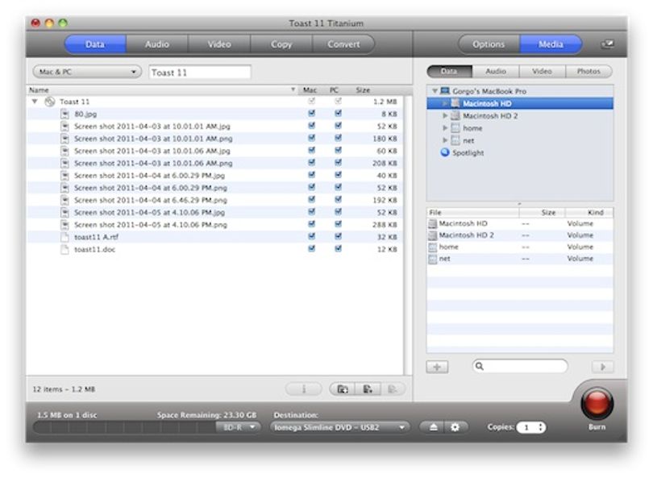Switch to the Video tab
This screenshot has height=478, width=653.
pyautogui.click(x=219, y=44)
